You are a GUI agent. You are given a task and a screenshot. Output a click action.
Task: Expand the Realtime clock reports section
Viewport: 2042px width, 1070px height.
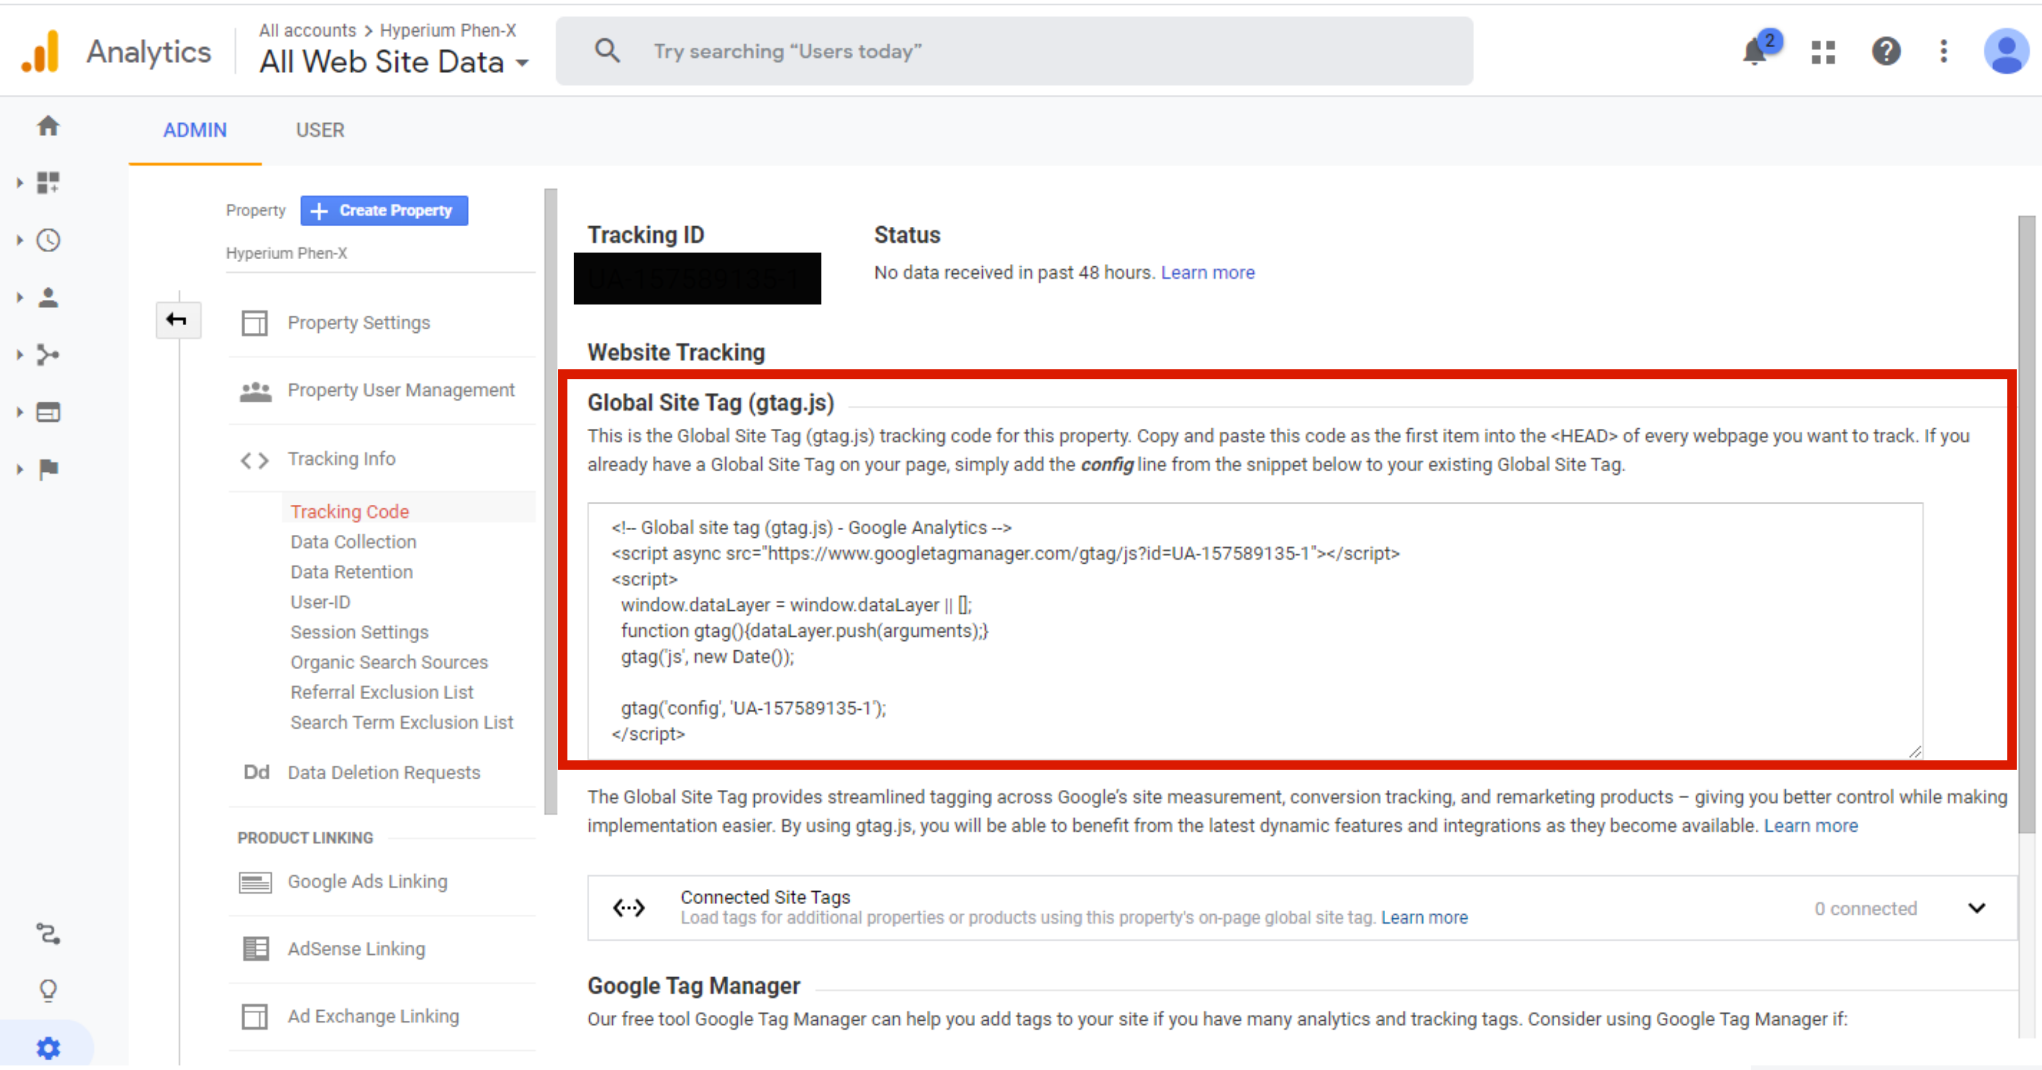point(48,240)
